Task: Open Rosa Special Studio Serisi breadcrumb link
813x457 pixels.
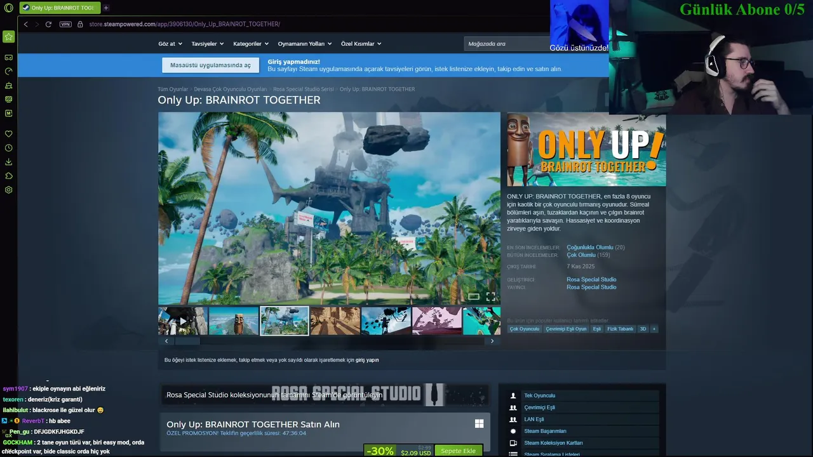Action: (x=304, y=89)
